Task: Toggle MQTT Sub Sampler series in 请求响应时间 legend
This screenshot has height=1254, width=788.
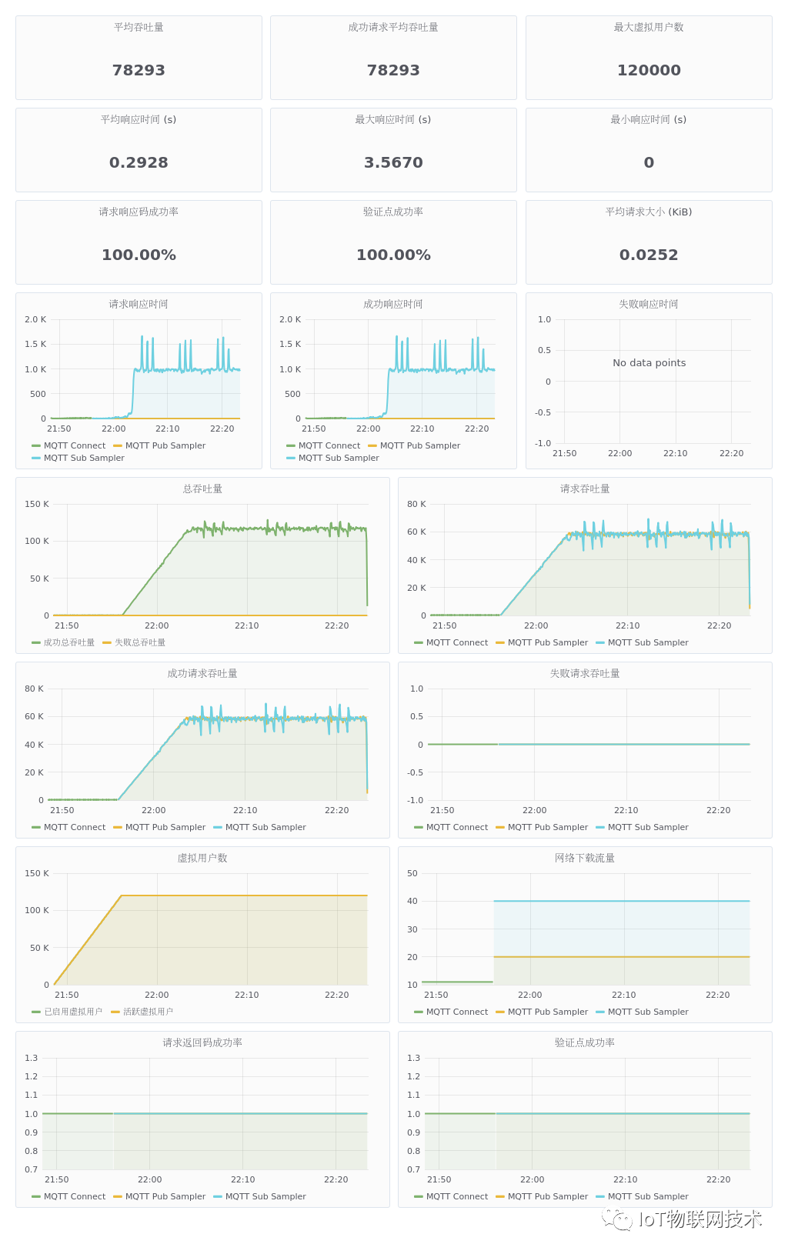Action: pyautogui.click(x=84, y=459)
